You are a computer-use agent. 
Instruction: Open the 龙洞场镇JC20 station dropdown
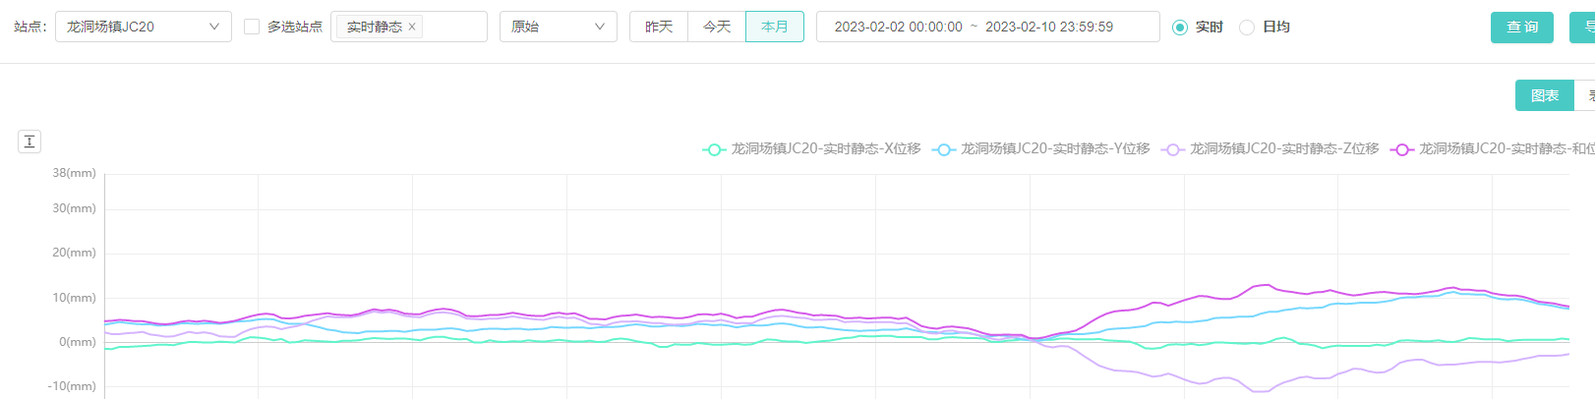pyautogui.click(x=143, y=27)
